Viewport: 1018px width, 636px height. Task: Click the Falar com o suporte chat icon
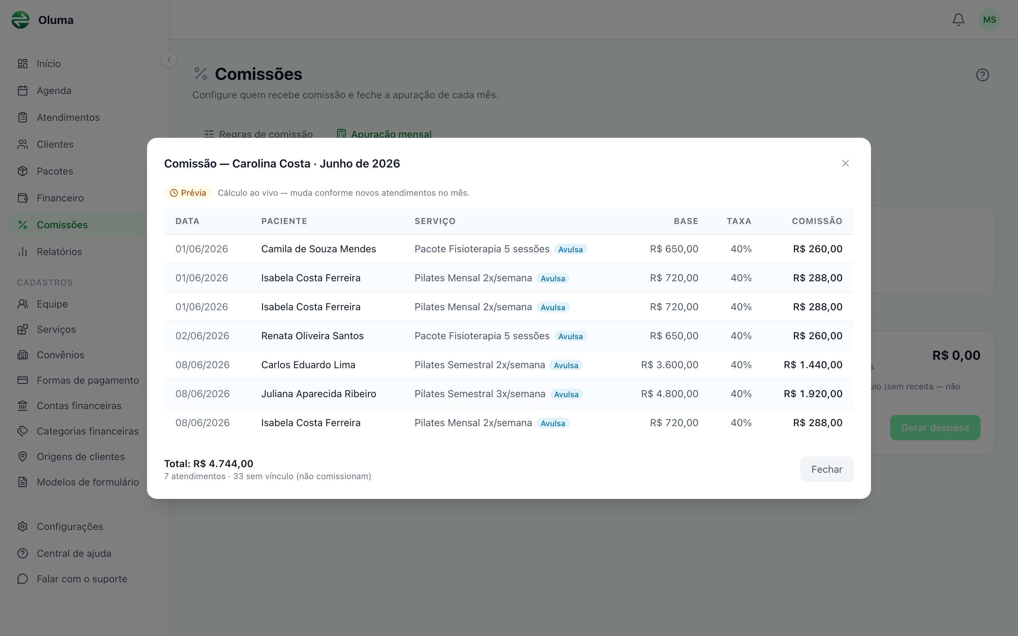23,579
